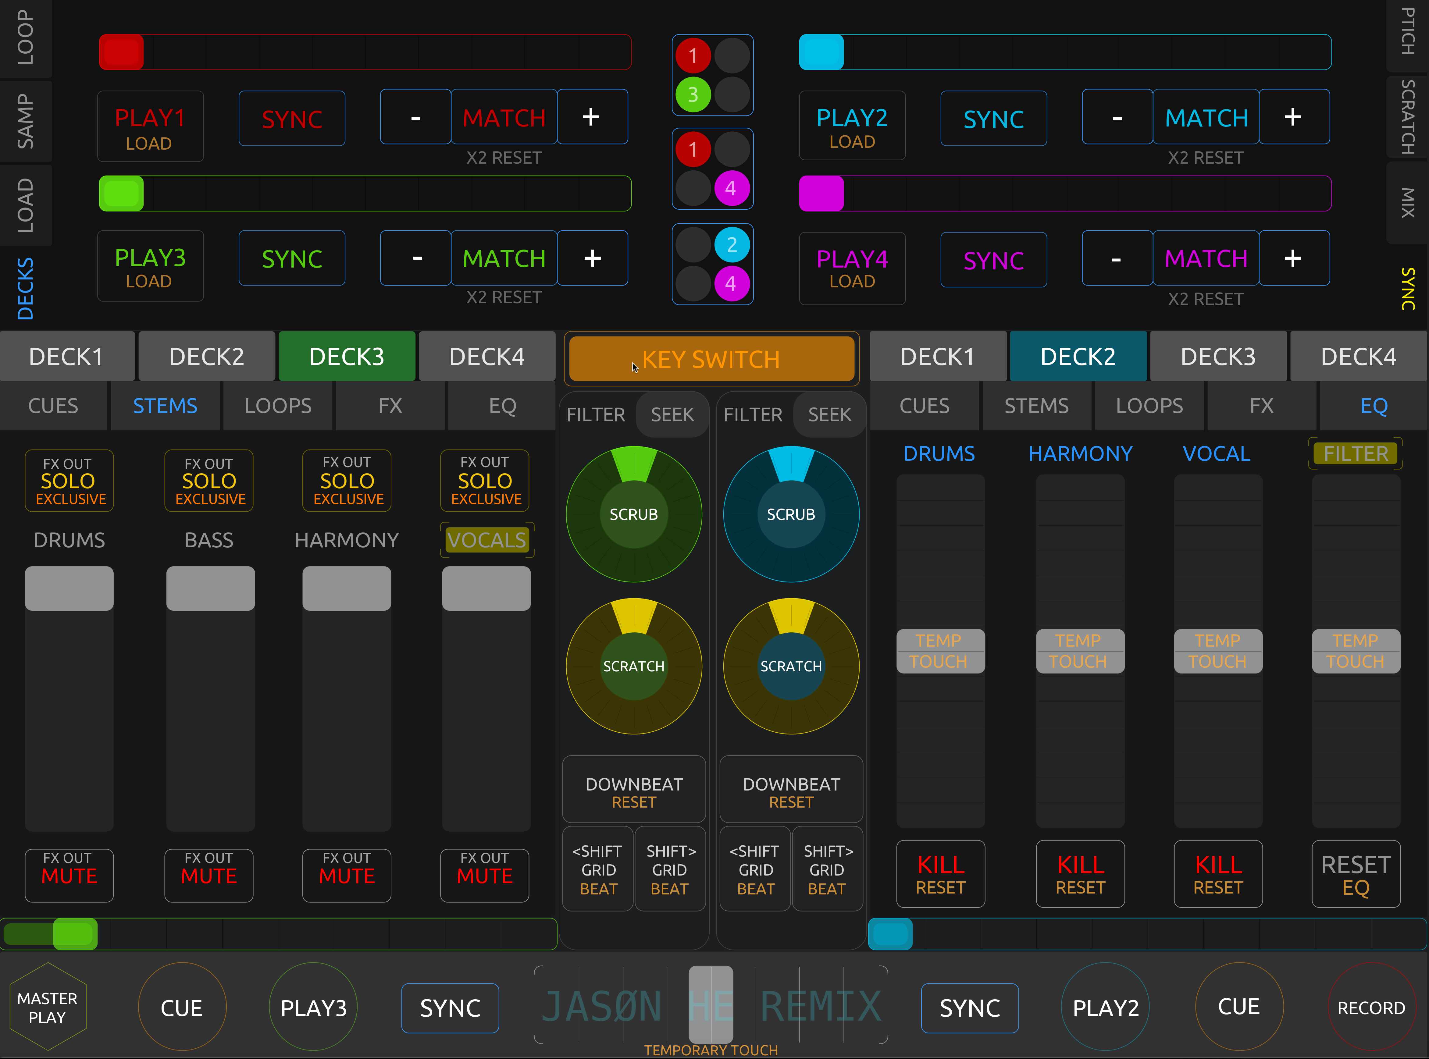Toggle FX OUT SOLO for DRUMS stem
Image resolution: width=1429 pixels, height=1059 pixels.
pos(69,481)
